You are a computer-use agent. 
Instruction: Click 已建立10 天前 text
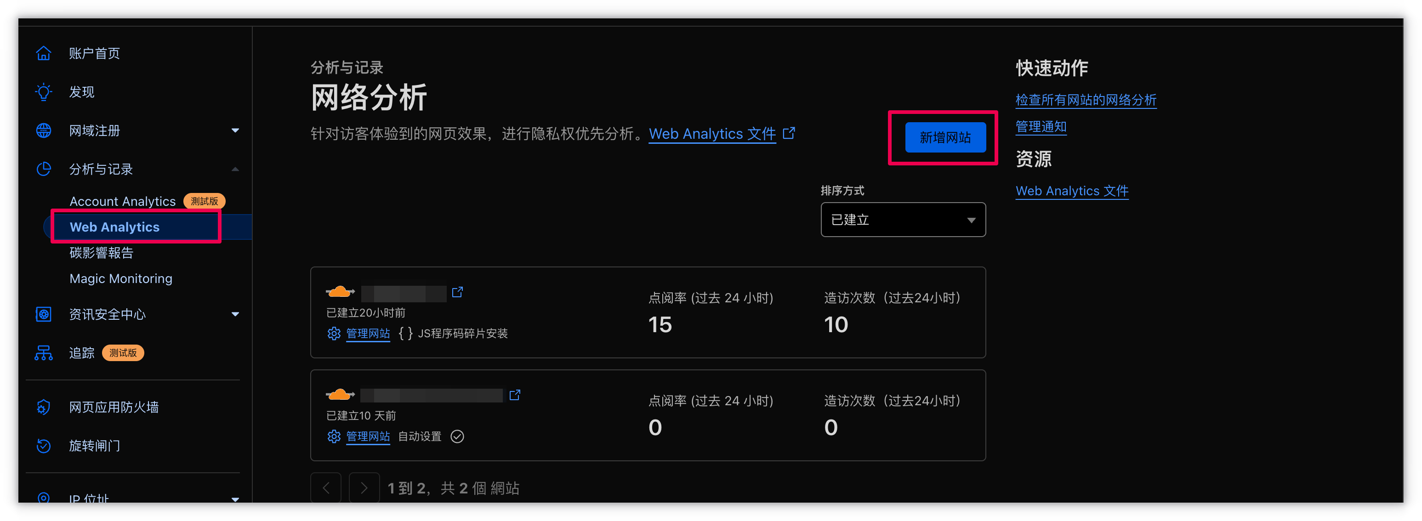361,416
